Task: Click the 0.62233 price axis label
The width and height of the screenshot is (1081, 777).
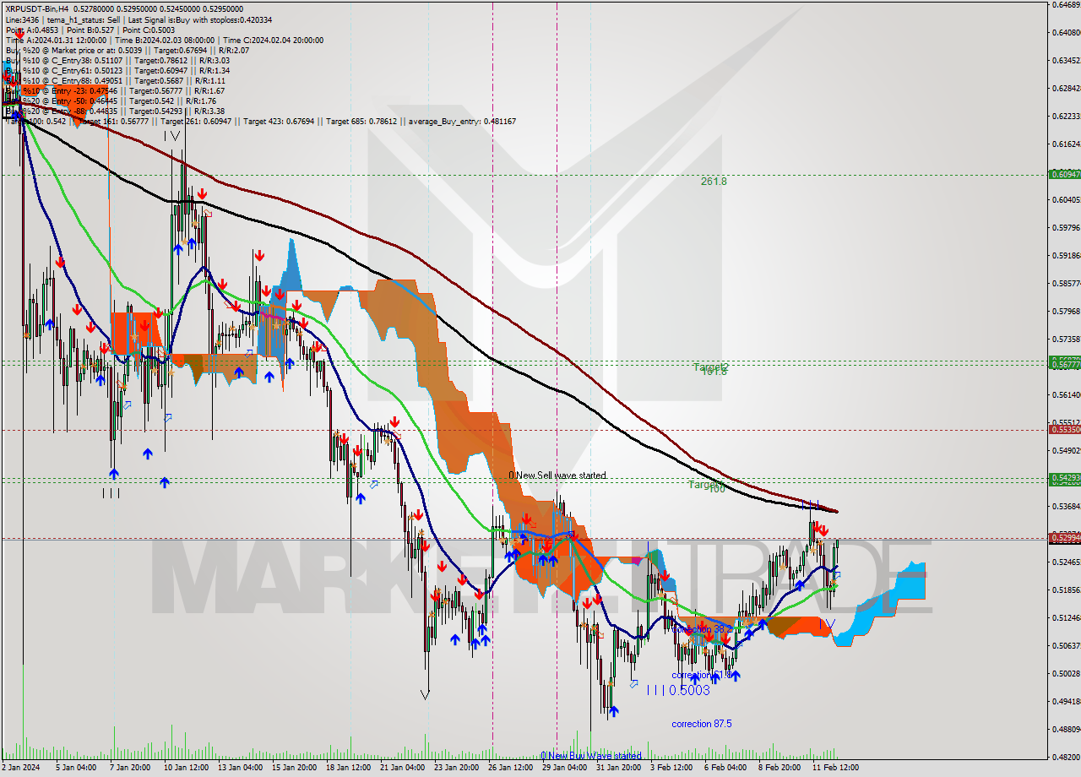Action: click(x=1065, y=116)
